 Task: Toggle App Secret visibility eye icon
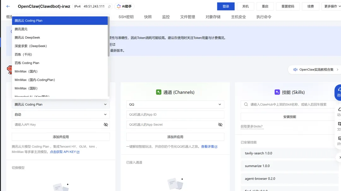click(220, 124)
